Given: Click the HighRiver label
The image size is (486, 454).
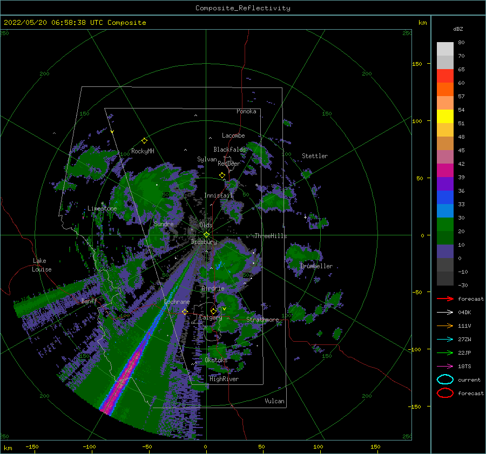Looking at the screenshot, I should pos(224,379).
